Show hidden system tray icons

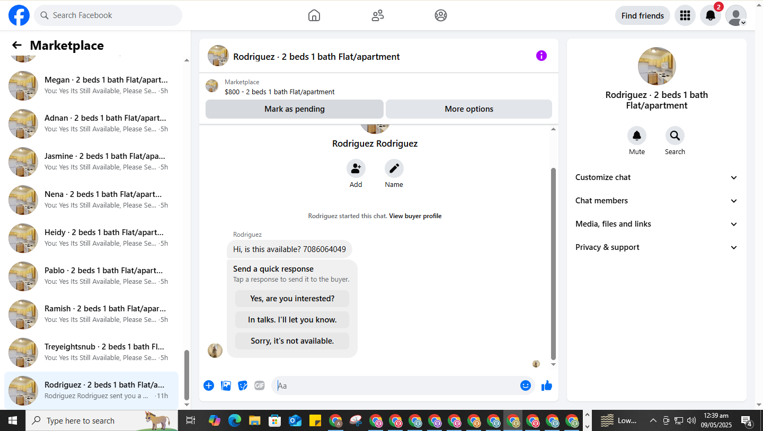(x=653, y=420)
